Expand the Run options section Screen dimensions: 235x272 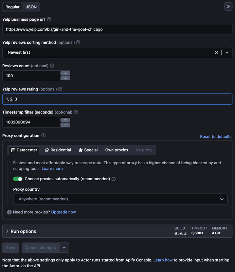(x=117, y=231)
